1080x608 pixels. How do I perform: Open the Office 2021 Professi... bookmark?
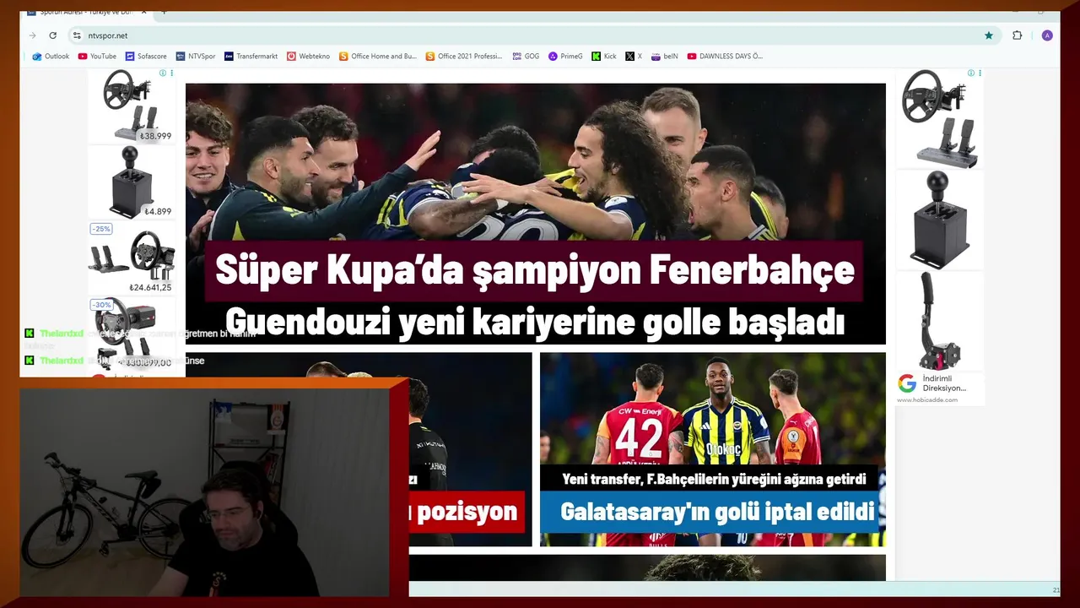(x=464, y=57)
